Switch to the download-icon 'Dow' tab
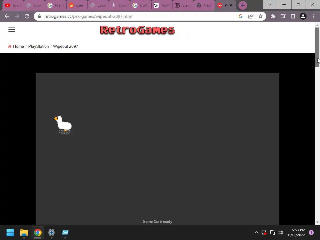The image size is (320, 240). pyautogui.click(x=119, y=5)
